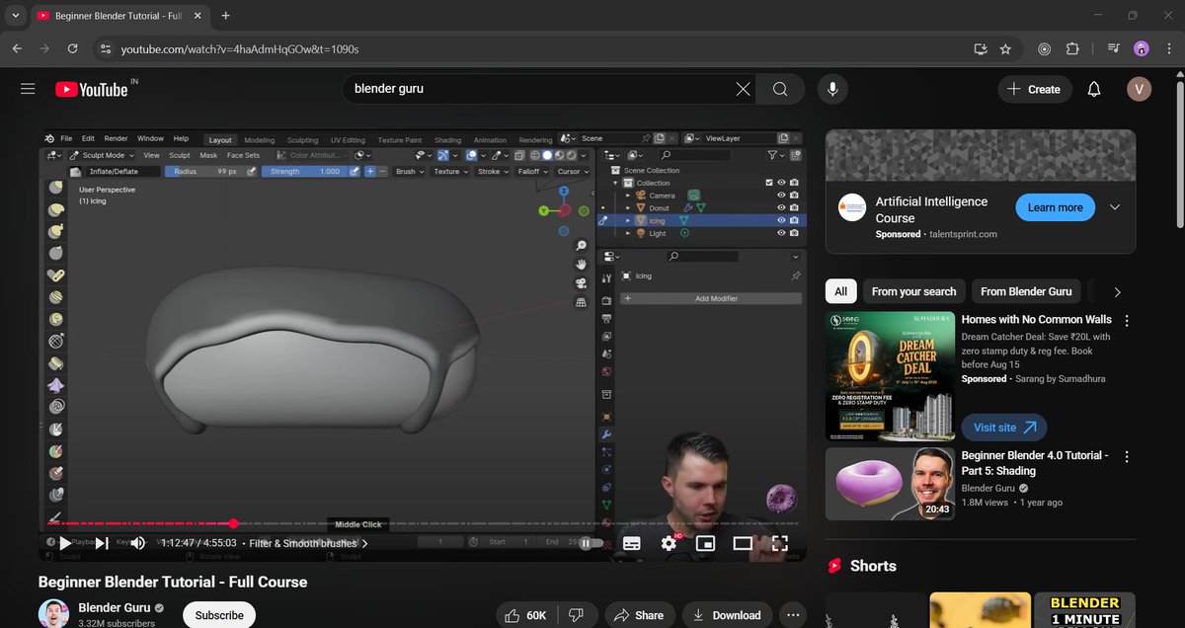Like the video
Viewport: 1185px width, 628px height.
(524, 615)
